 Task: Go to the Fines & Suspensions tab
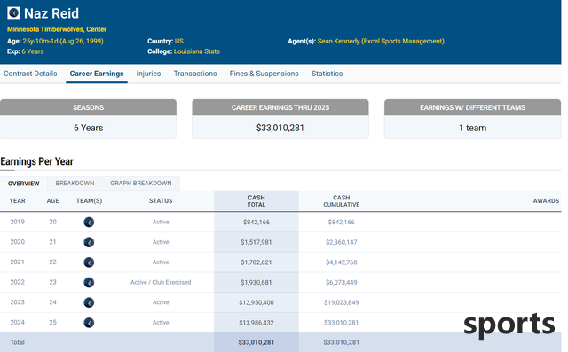264,74
